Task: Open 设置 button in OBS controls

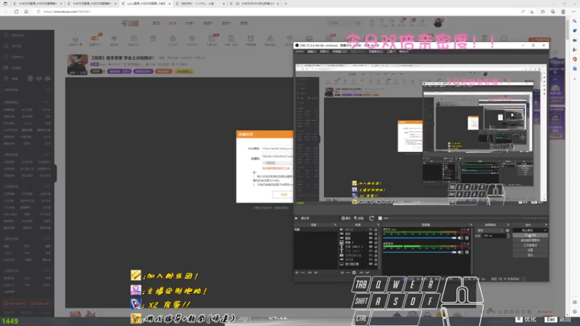Action: coord(531,250)
